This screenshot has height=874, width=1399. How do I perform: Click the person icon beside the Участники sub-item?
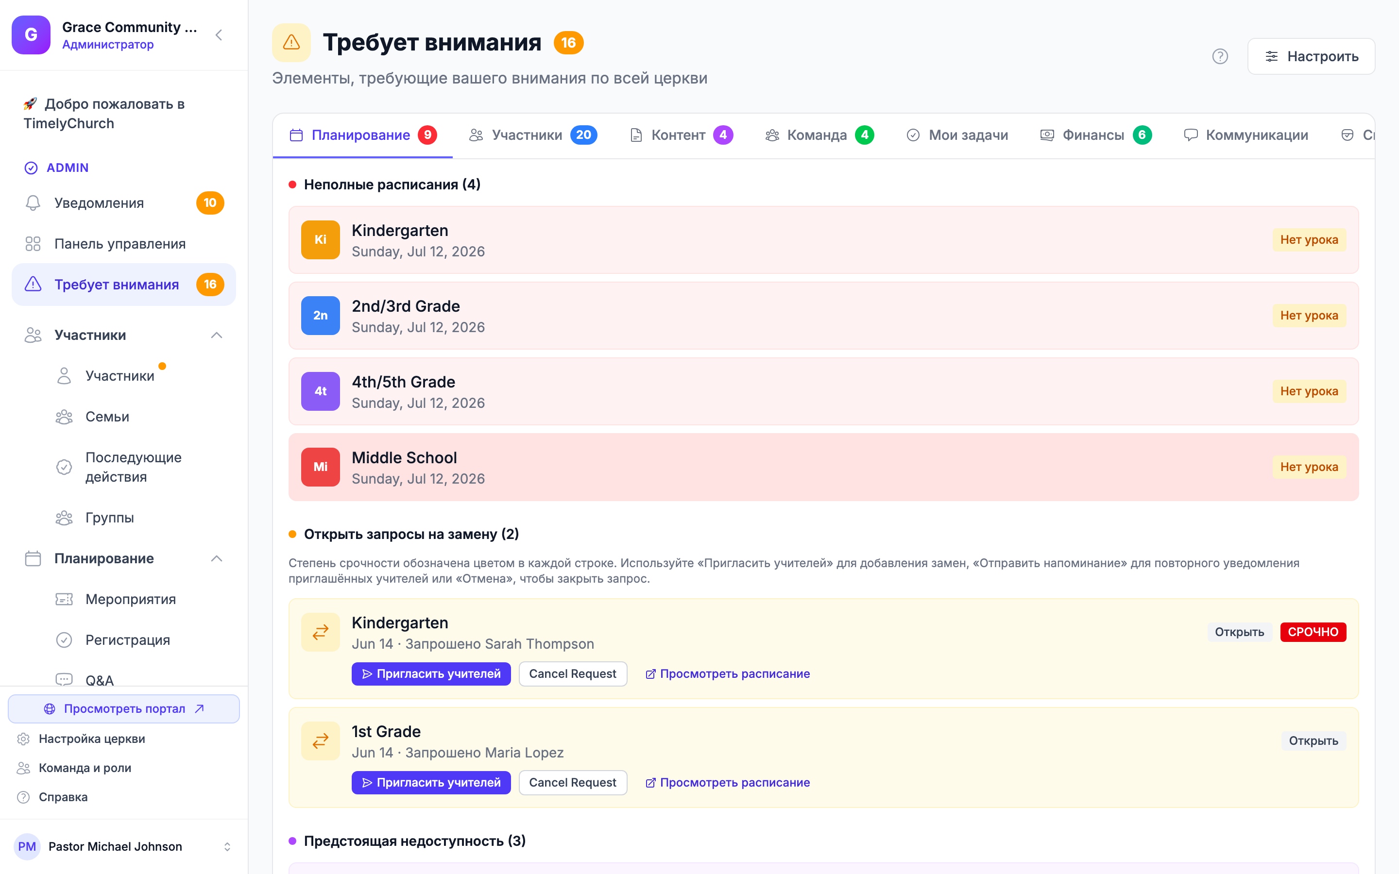[x=64, y=376]
